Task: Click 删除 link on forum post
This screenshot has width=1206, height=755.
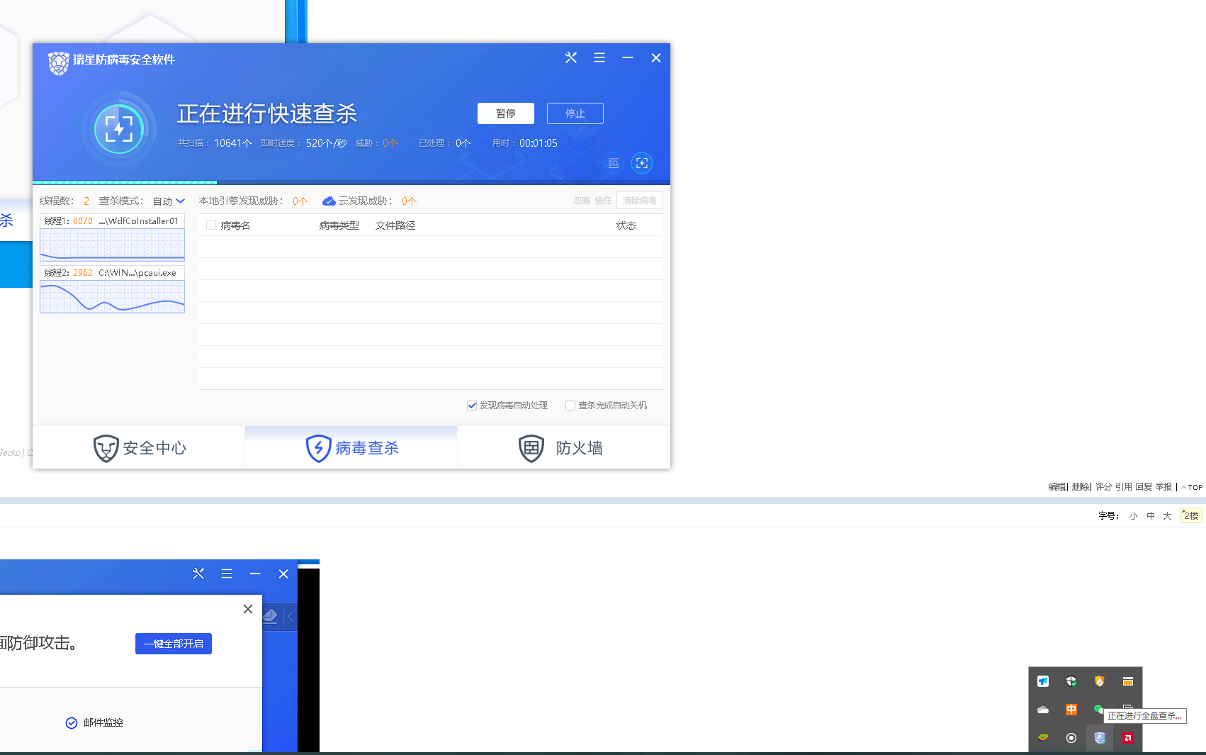Action: pos(1081,487)
